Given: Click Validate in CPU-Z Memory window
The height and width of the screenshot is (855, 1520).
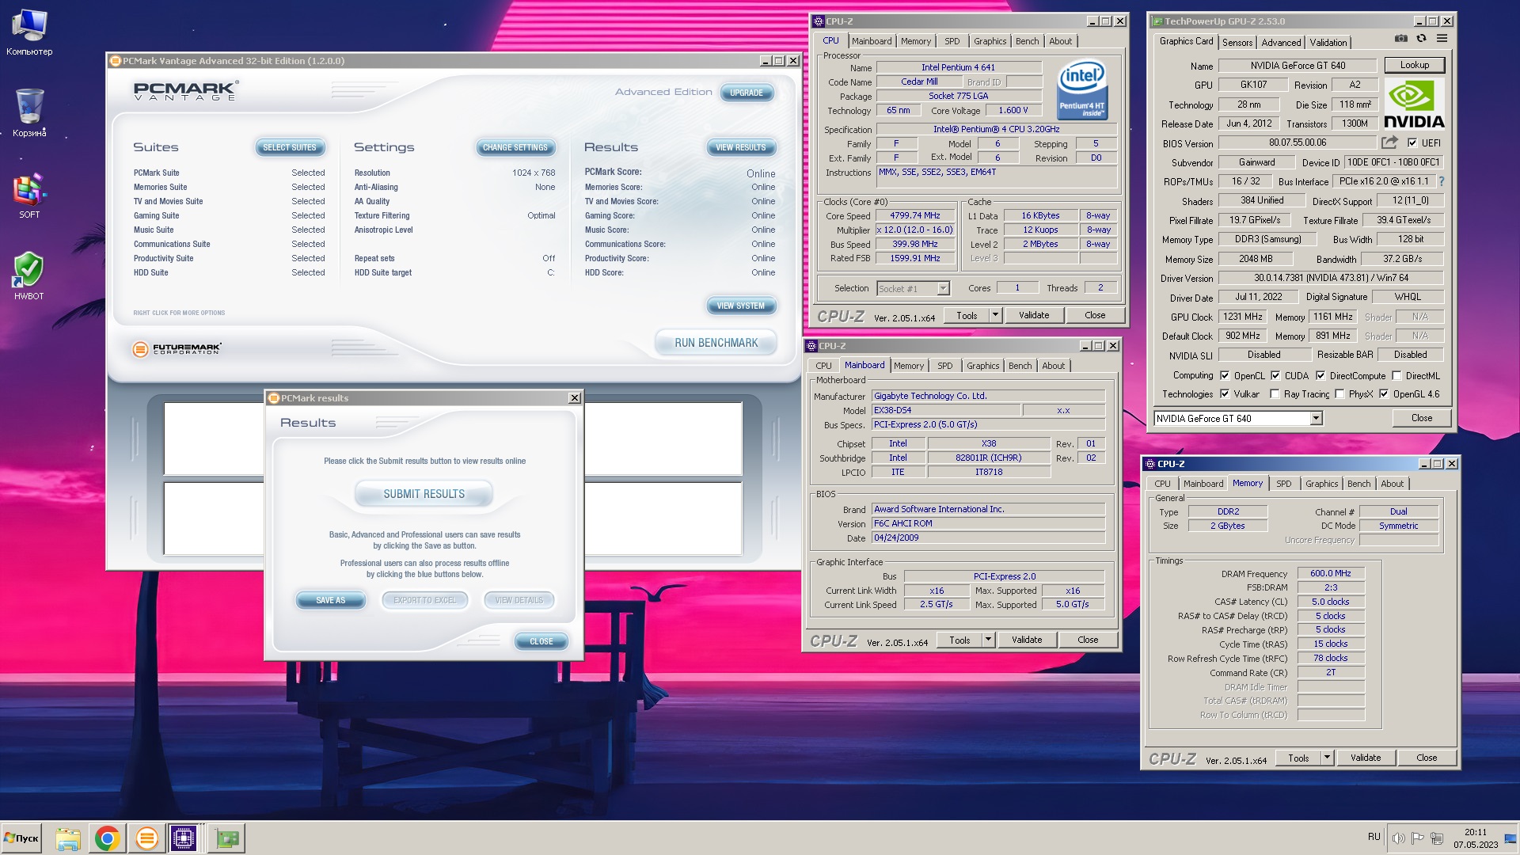Looking at the screenshot, I should [1365, 758].
